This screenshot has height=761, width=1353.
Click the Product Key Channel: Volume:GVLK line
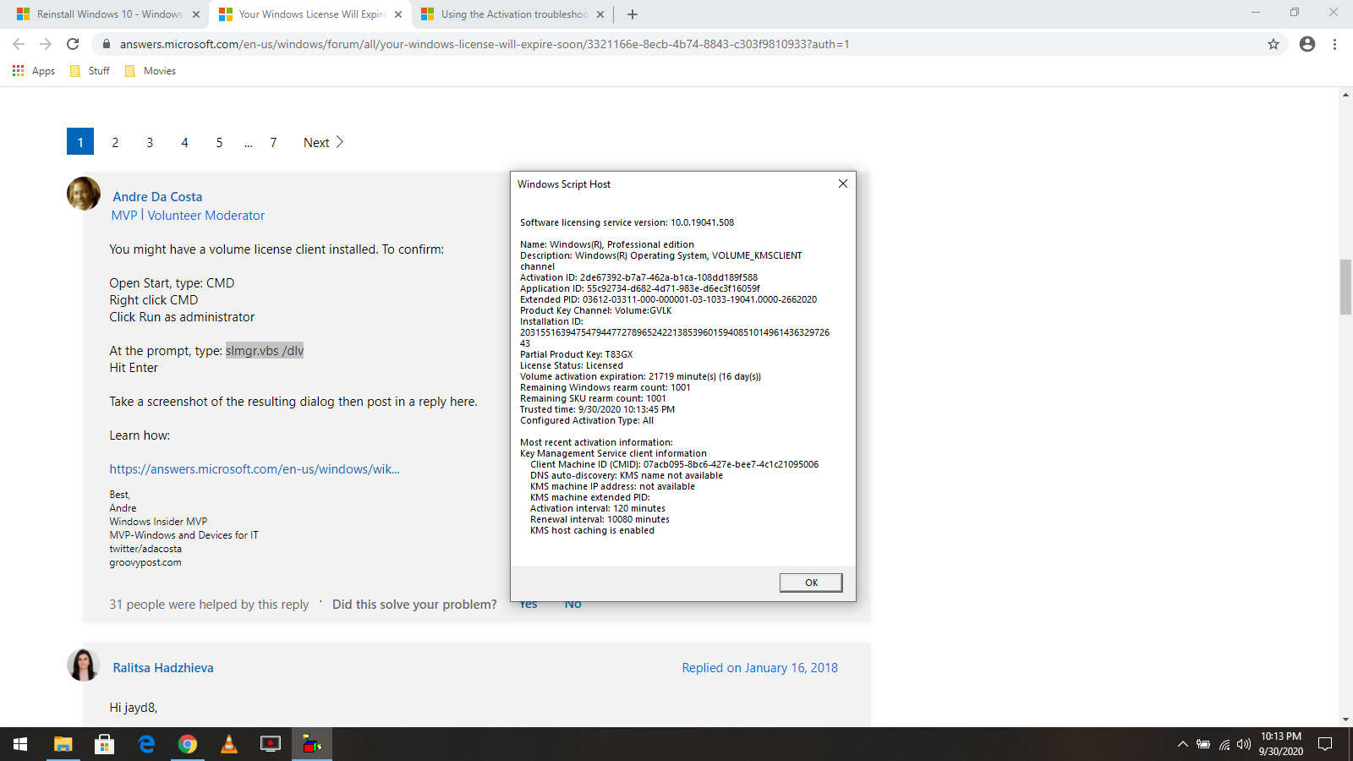click(x=596, y=310)
